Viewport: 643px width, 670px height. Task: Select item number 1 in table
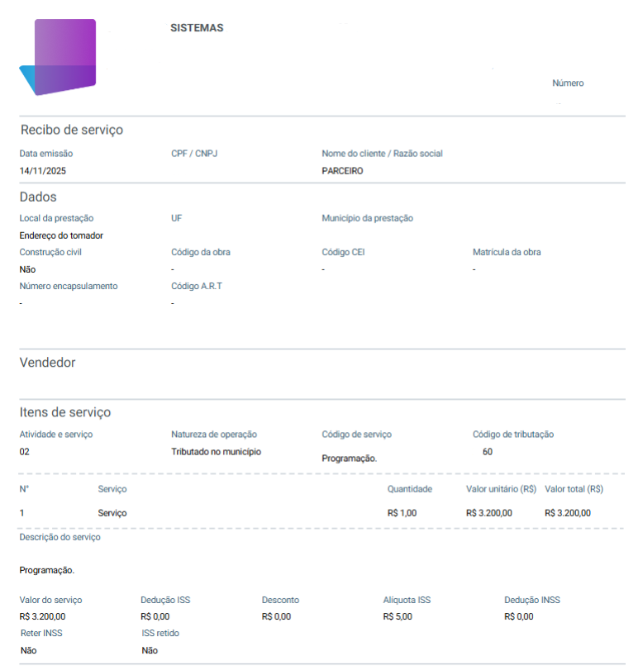coord(21,513)
